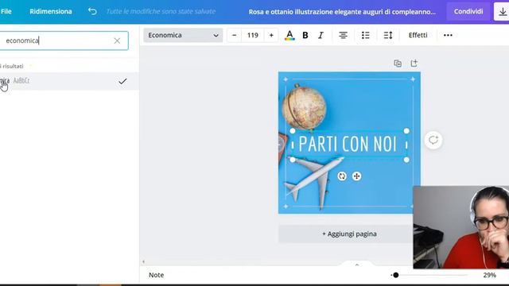Increase font size with the plus button
Image resolution: width=509 pixels, height=286 pixels.
tap(271, 35)
